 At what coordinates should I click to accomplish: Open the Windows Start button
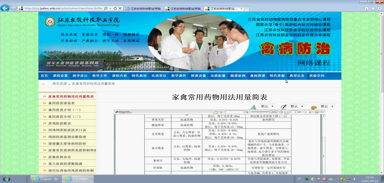tap(6, 178)
